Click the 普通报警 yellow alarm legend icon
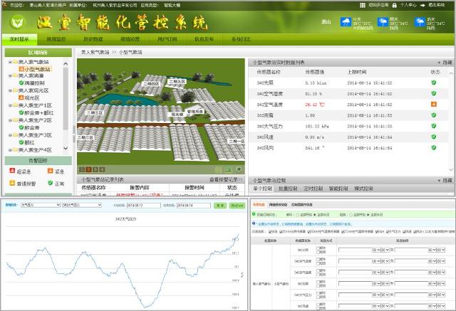Viewport: 456px width, 311px height. coord(12,183)
